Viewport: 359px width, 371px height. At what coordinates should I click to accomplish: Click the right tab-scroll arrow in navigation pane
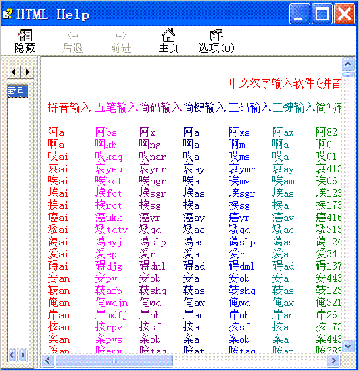[x=28, y=72]
